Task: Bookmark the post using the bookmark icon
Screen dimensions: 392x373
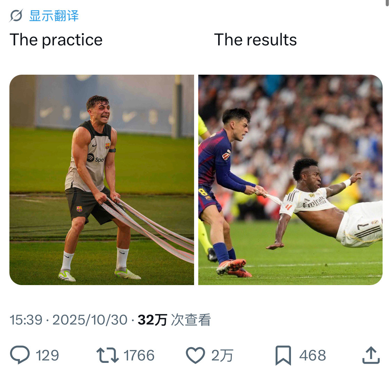Action: click(283, 355)
